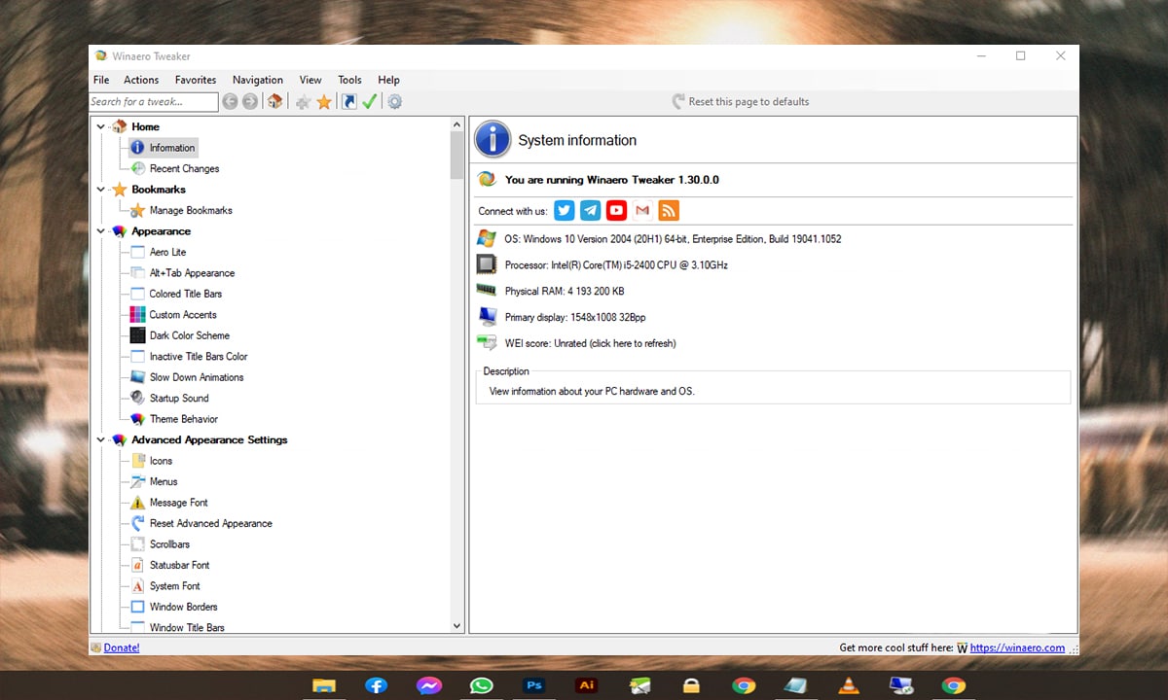
Task: Open the Telegram connect icon
Action: pos(590,211)
